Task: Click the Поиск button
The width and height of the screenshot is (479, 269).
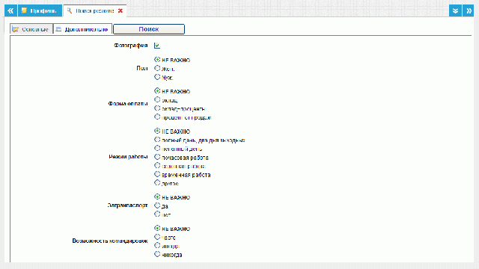Action: (x=149, y=29)
